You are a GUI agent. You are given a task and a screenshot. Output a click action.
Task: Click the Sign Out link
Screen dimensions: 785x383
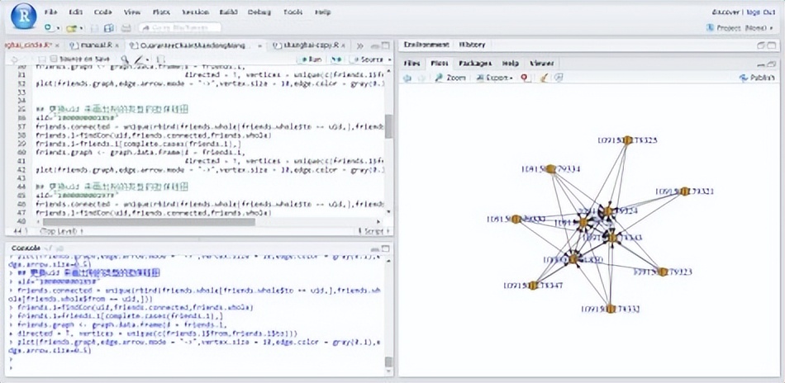pos(760,12)
